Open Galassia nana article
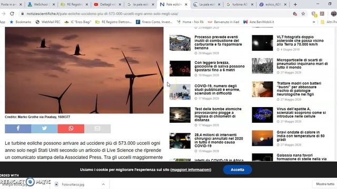The height and width of the screenshot is (189, 337). (302, 157)
